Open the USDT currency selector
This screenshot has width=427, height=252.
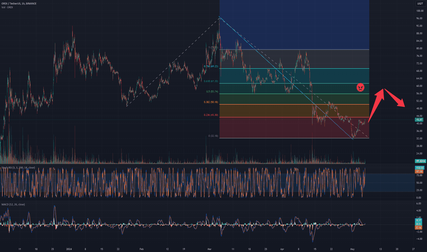(420, 4)
